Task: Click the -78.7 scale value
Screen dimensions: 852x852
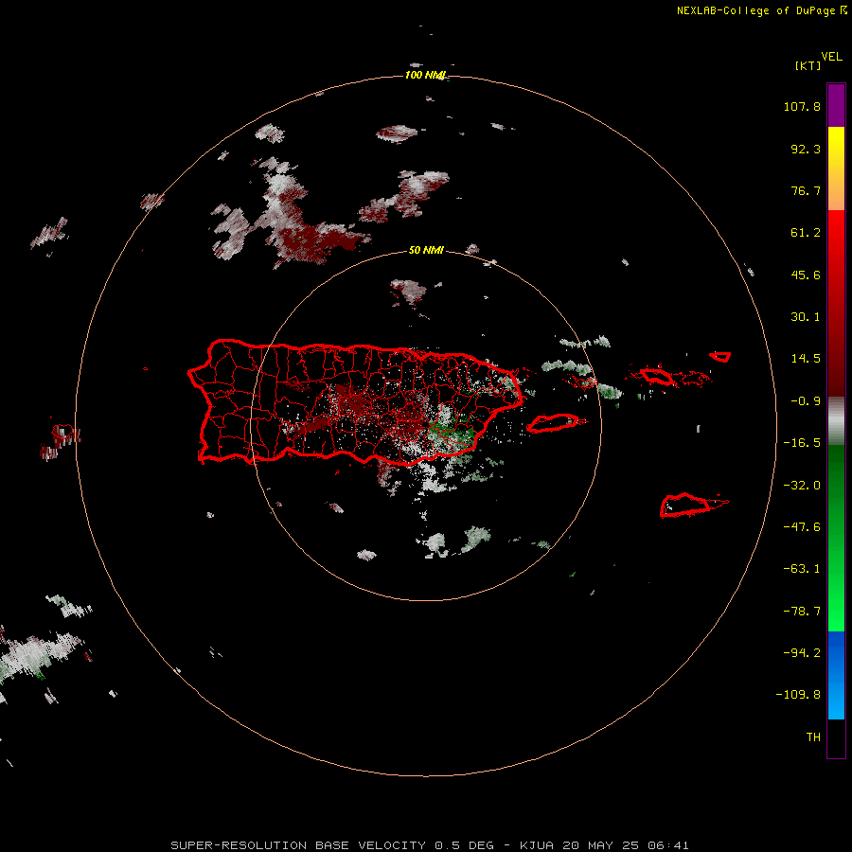Action: [x=802, y=612]
